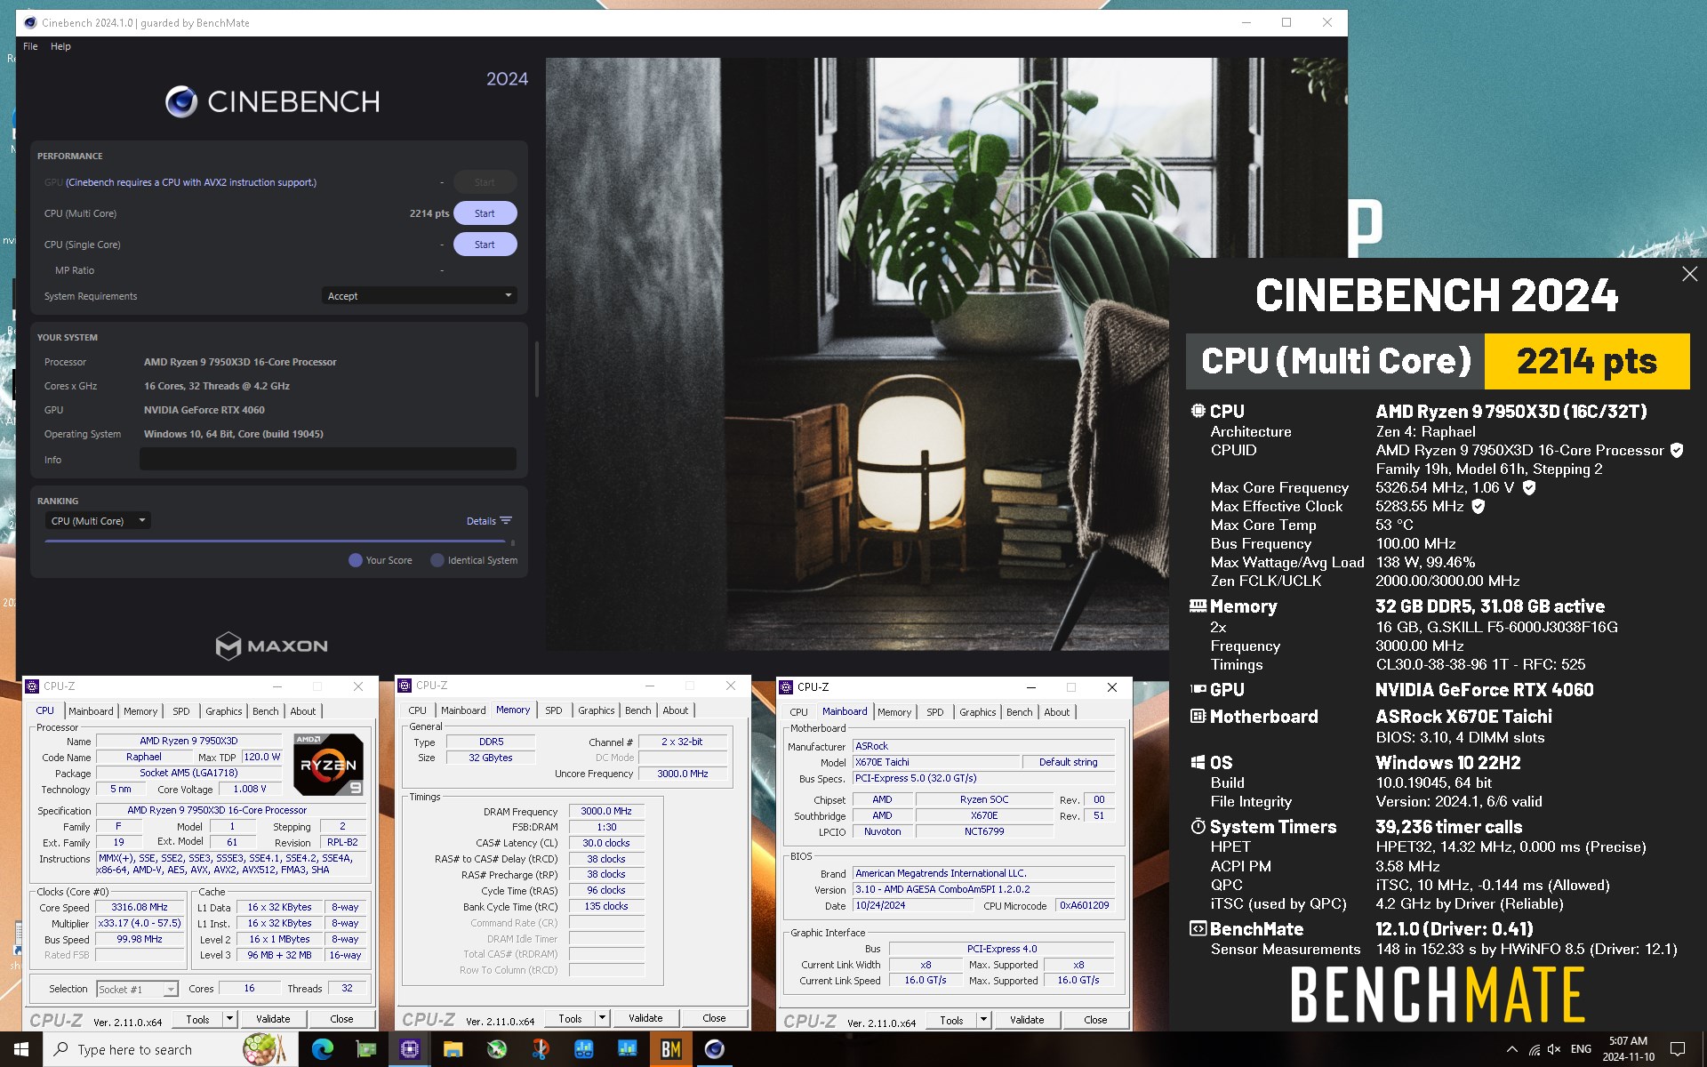Click the muted volume tray icon

pos(1554,1049)
